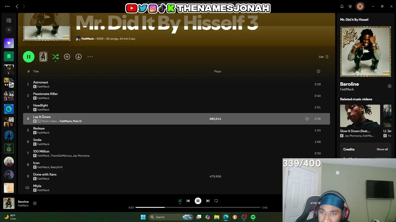The width and height of the screenshot is (396, 222).
Task: Go forward with the right arrow
Action: tap(24, 6)
